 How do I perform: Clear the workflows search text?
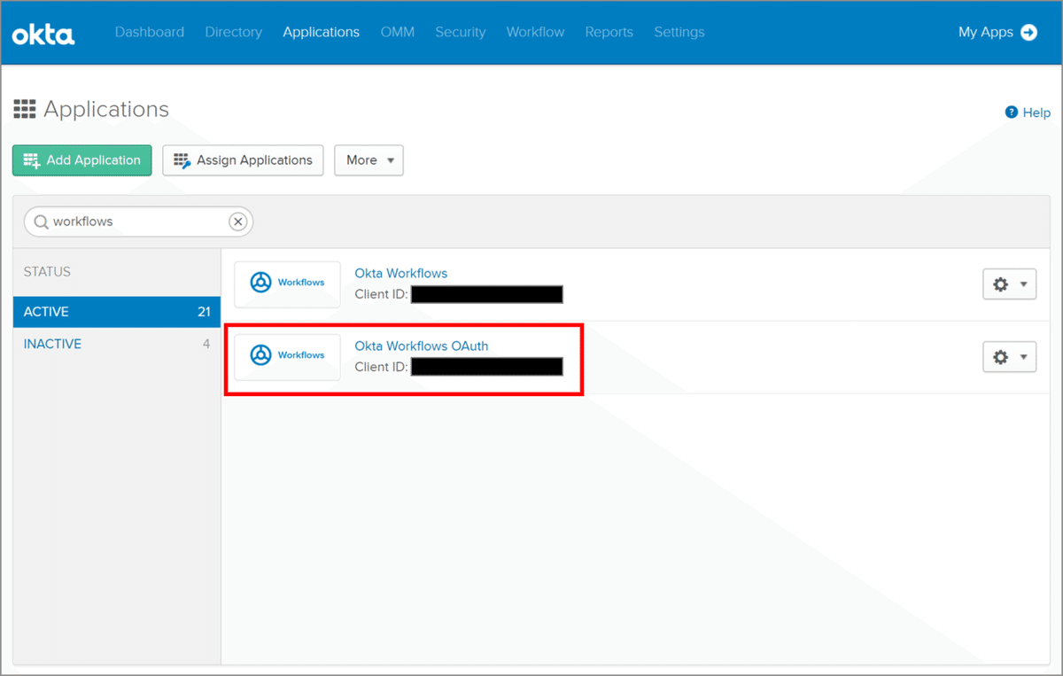click(x=237, y=221)
